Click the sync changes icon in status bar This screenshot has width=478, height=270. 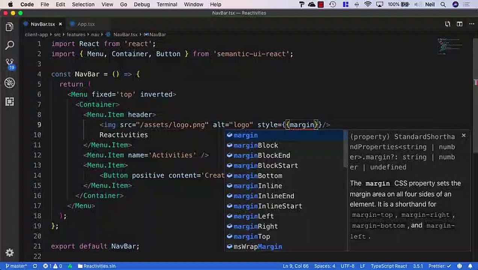click(x=35, y=266)
